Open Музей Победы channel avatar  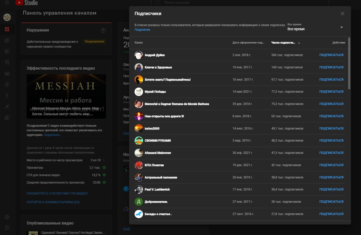point(139,92)
